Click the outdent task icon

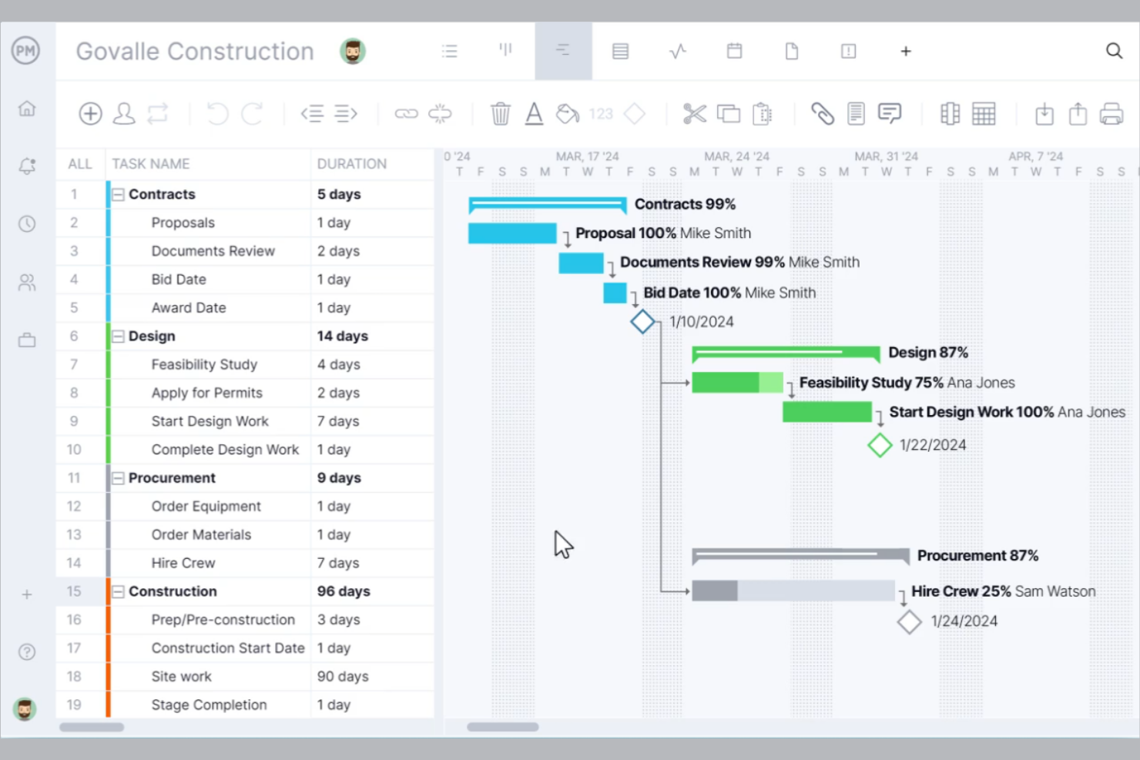(x=312, y=114)
